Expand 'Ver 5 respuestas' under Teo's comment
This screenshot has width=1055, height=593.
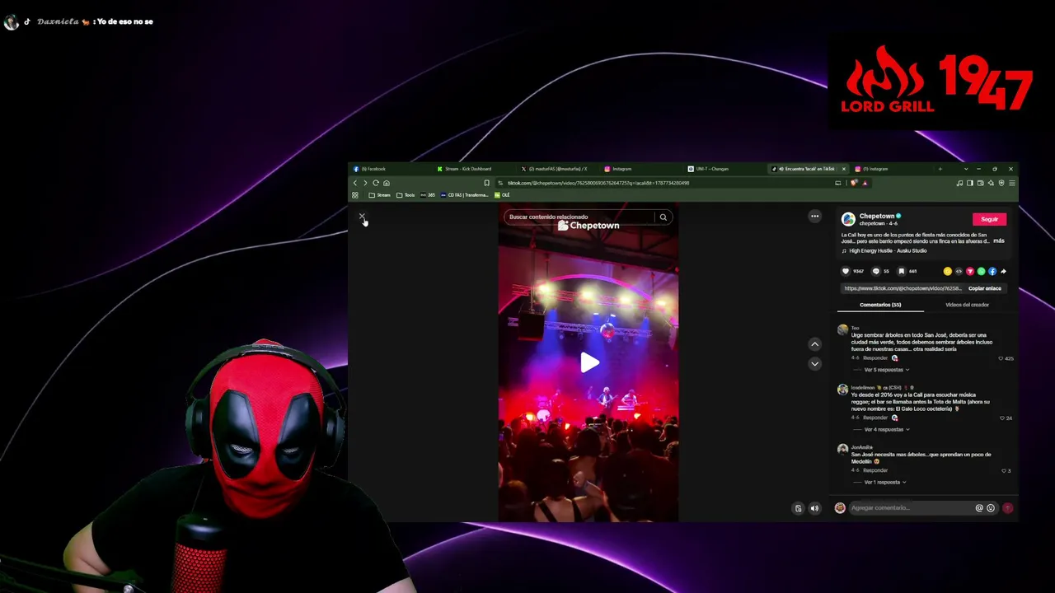(x=886, y=370)
